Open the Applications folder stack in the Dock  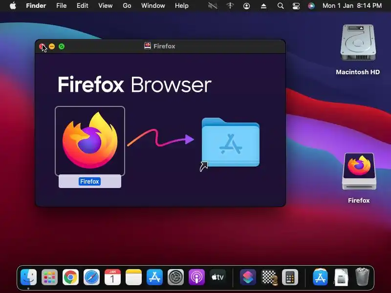pyautogui.click(x=321, y=277)
